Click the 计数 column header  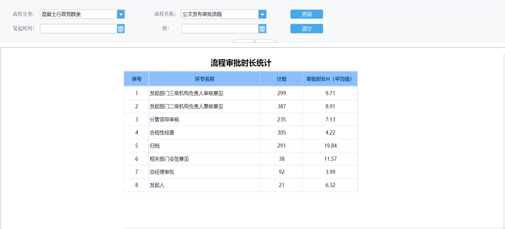[281, 79]
